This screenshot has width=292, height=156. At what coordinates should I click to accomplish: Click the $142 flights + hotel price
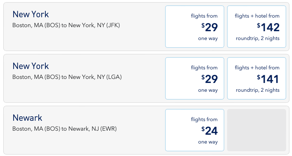pyautogui.click(x=268, y=27)
